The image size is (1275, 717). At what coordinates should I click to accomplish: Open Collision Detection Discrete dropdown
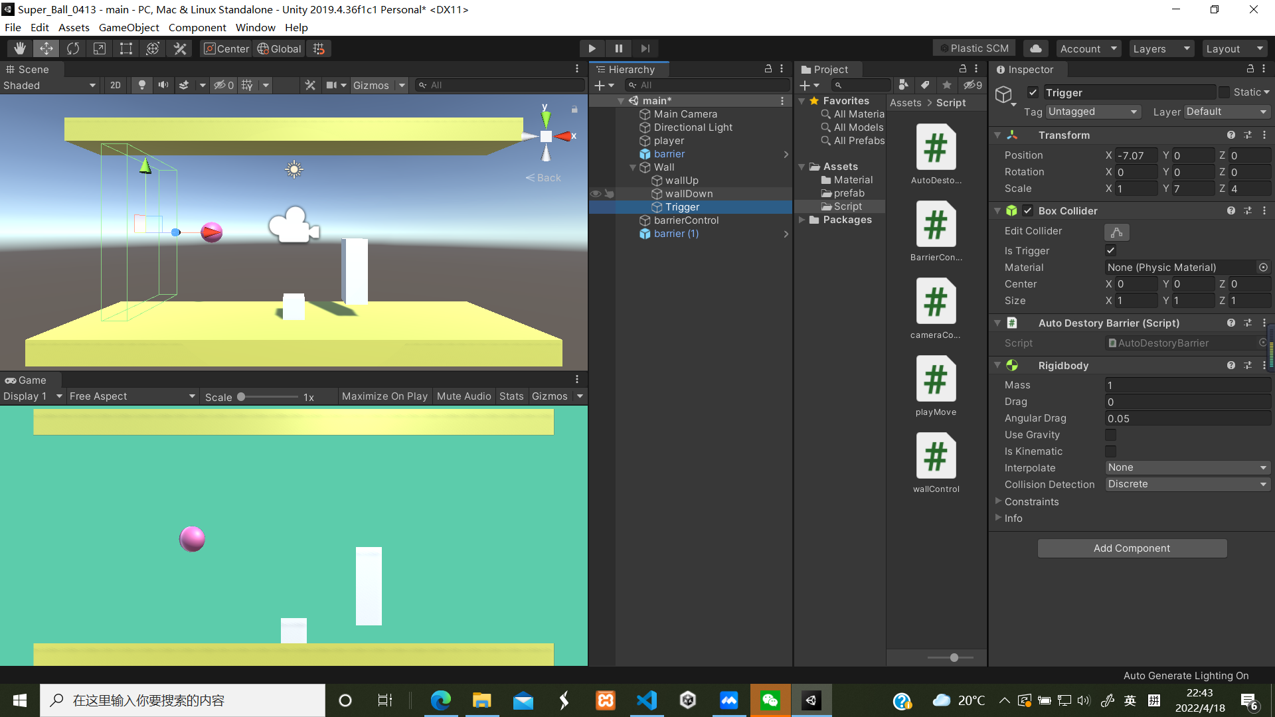[x=1187, y=484]
